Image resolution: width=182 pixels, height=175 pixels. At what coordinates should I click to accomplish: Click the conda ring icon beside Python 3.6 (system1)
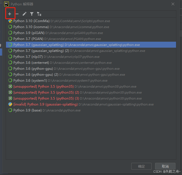10,80
